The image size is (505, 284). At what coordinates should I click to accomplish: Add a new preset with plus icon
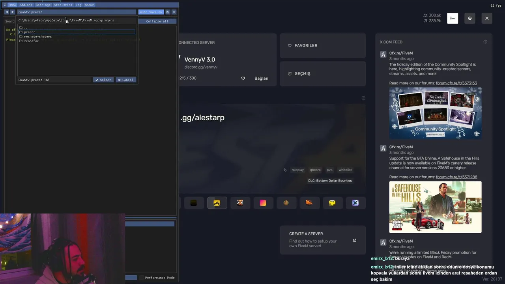point(174,12)
